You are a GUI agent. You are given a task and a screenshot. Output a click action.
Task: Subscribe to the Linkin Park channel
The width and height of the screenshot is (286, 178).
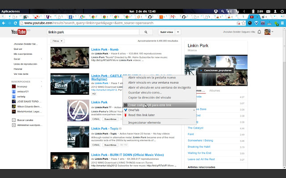click(x=110, y=119)
